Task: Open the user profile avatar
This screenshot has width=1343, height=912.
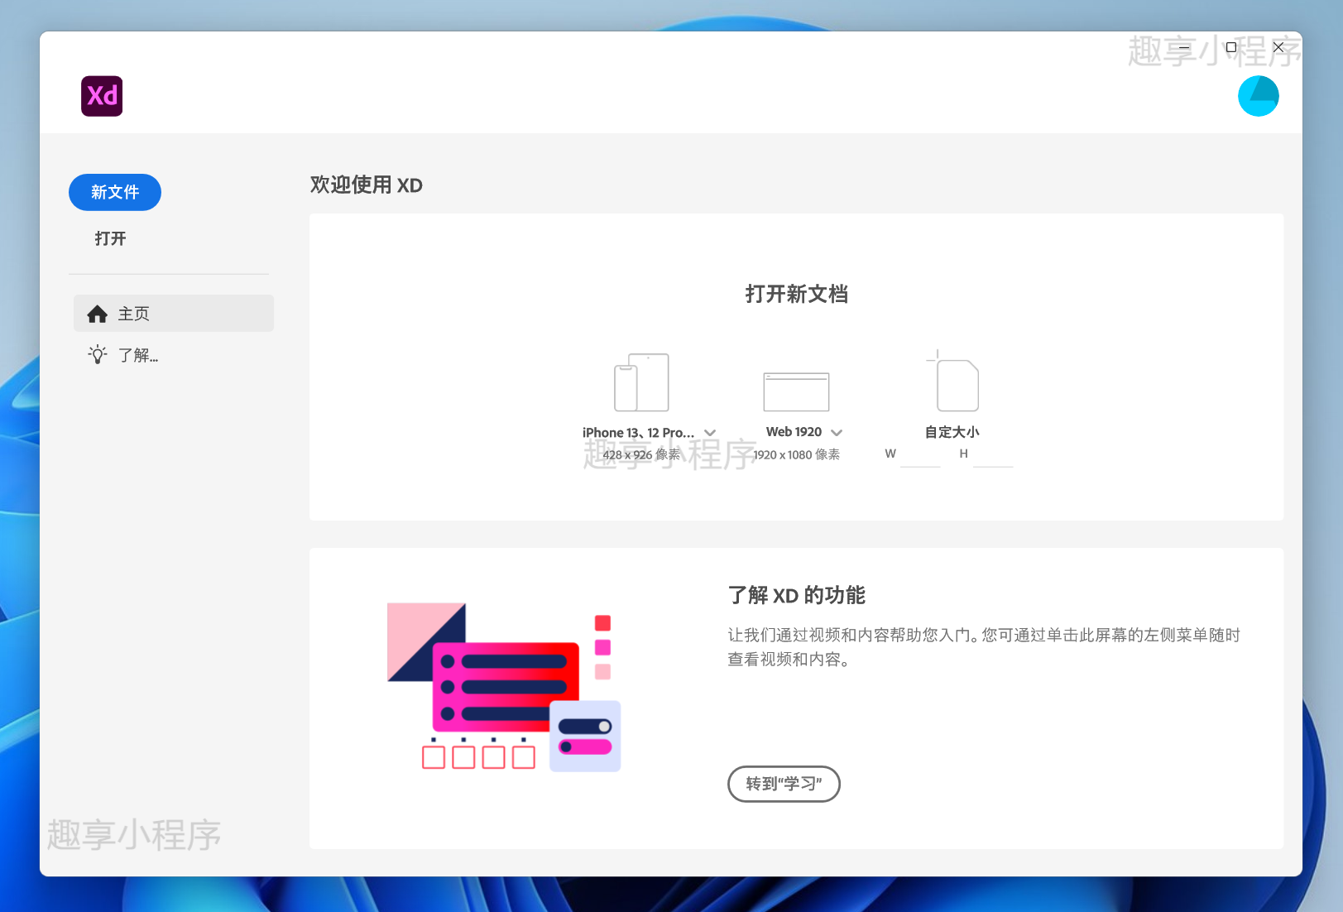Action: click(x=1258, y=96)
